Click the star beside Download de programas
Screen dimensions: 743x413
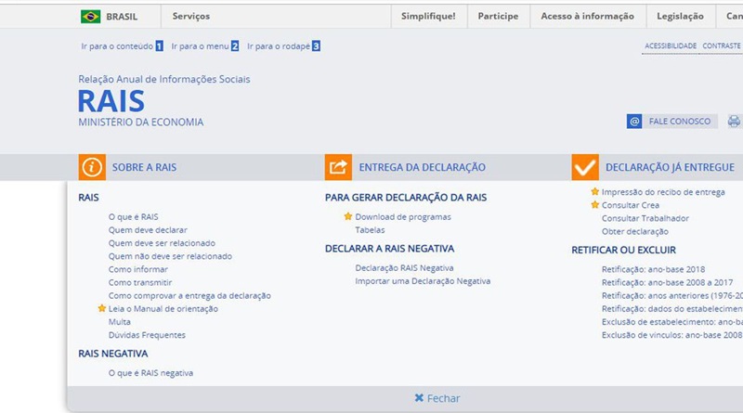[x=348, y=216]
